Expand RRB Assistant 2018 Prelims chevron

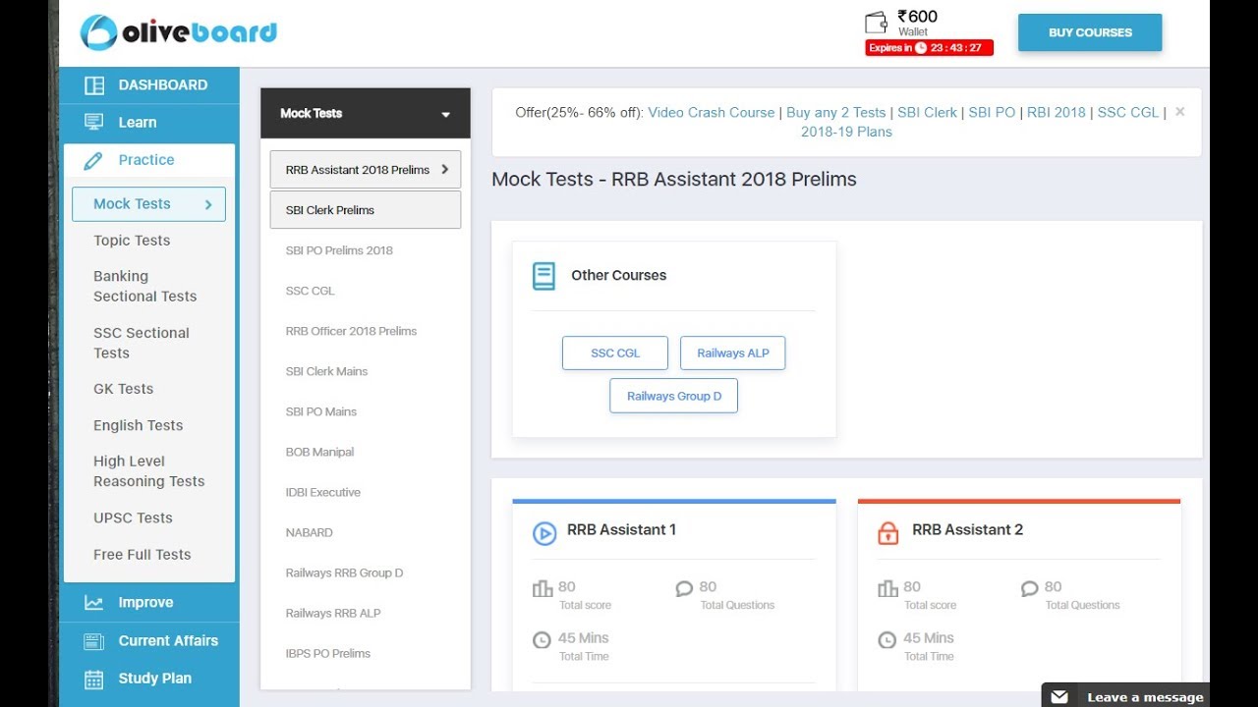(444, 169)
